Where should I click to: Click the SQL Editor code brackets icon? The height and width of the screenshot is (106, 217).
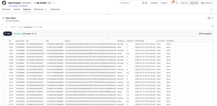pos(3,18)
